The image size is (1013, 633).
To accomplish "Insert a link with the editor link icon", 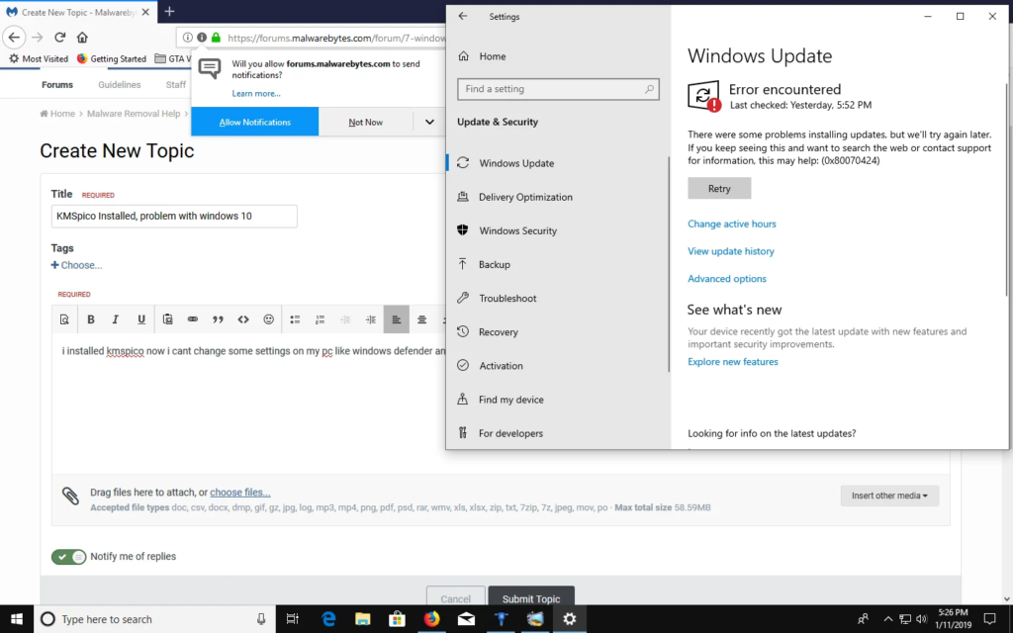I will (x=193, y=319).
